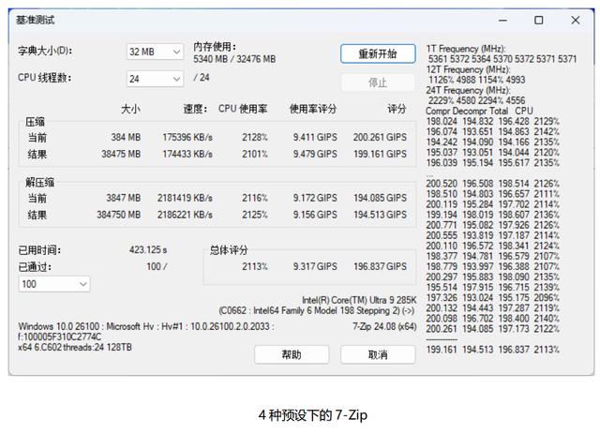Viewport: 600px width, 434px height.
Task: Open the 帮助 help button
Action: [x=292, y=354]
